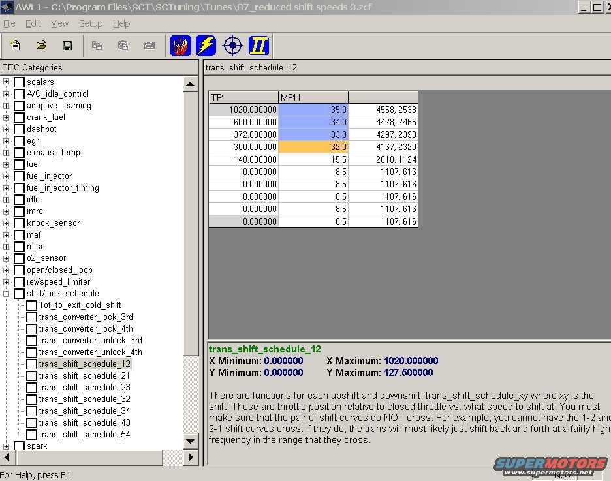The image size is (611, 481).
Task: Click the Open file folder icon
Action: pos(41,46)
